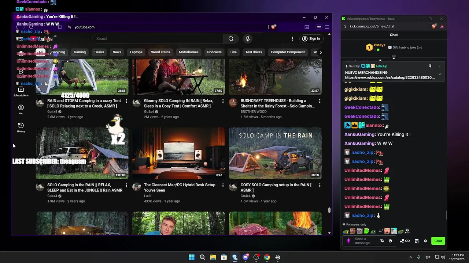
Task: Open the History sidebar icon
Action: click(x=21, y=127)
